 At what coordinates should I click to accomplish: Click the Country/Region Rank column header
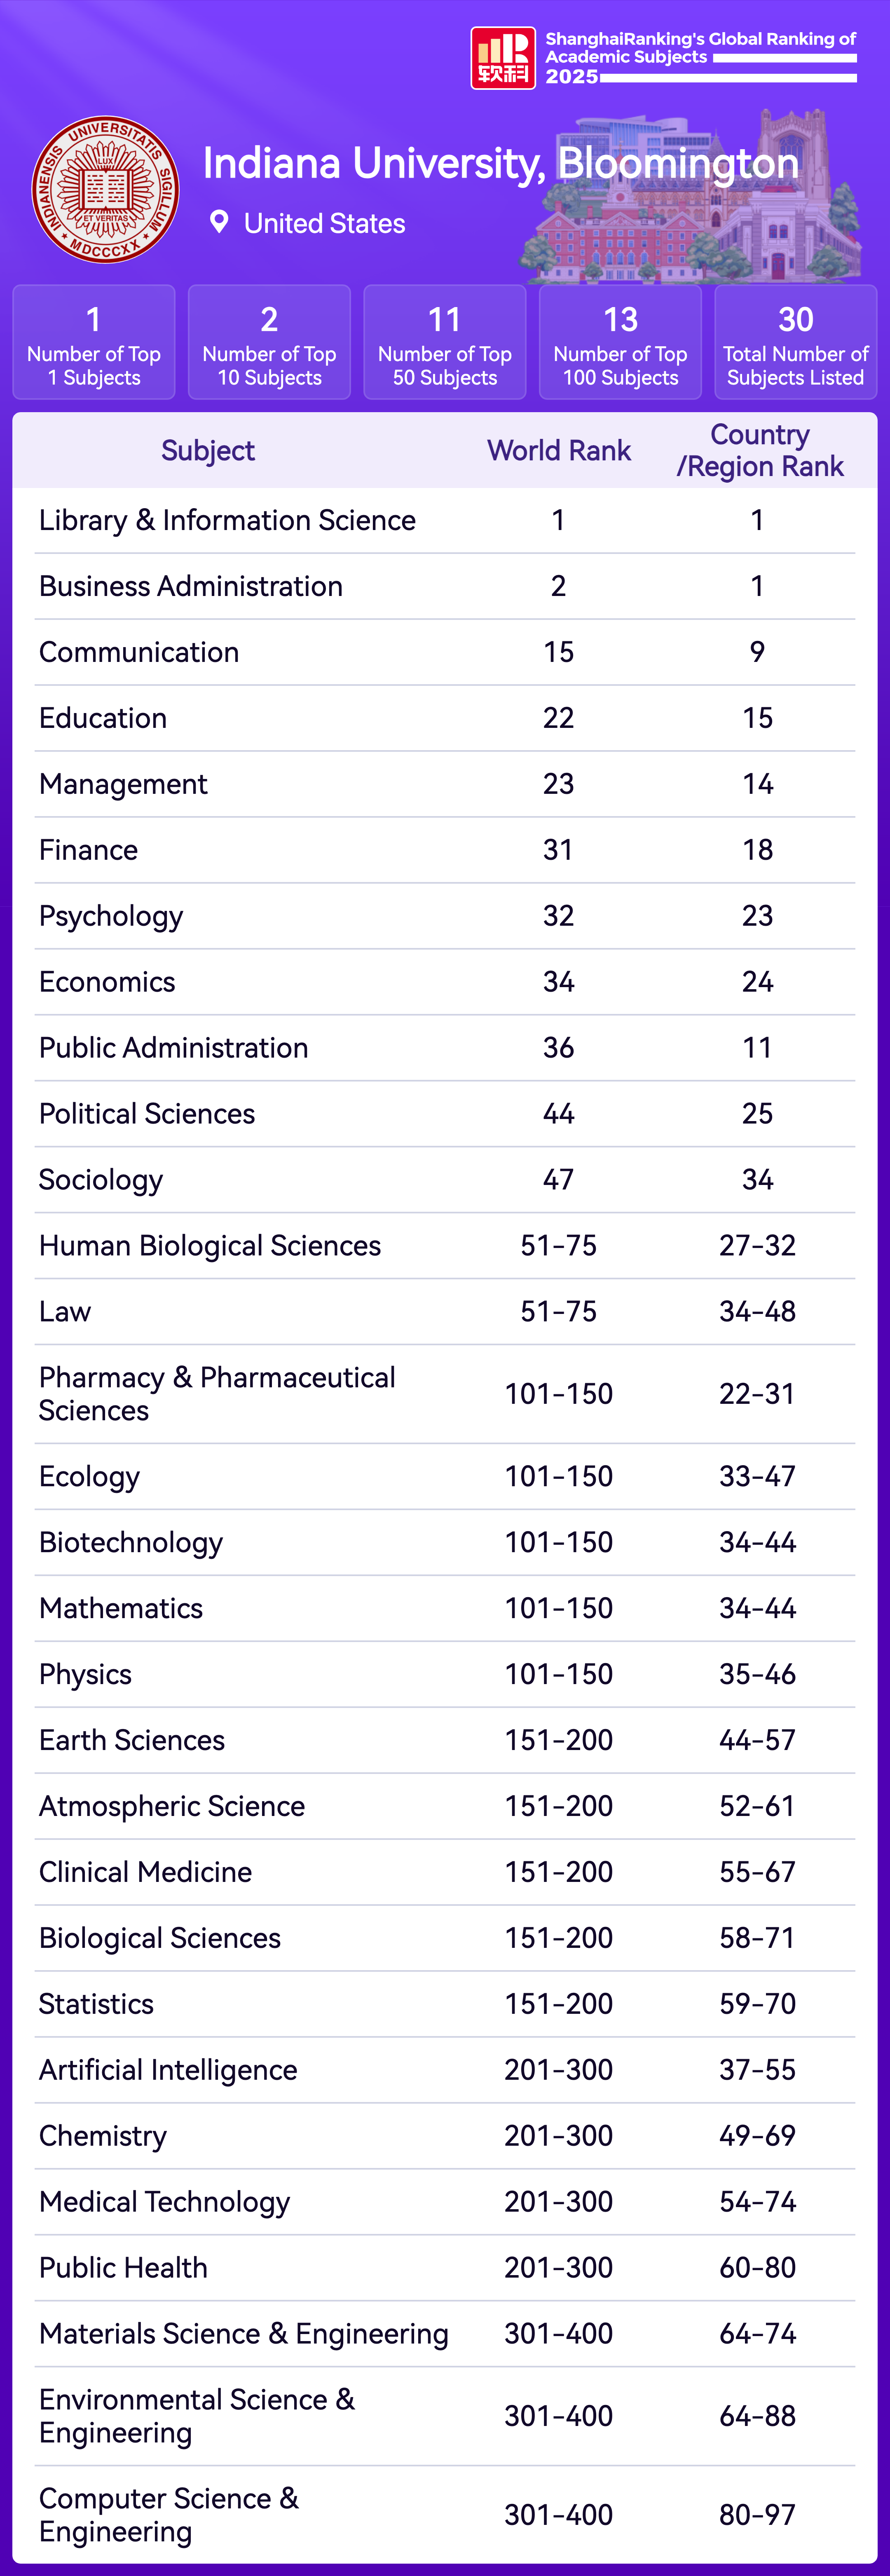pos(760,451)
